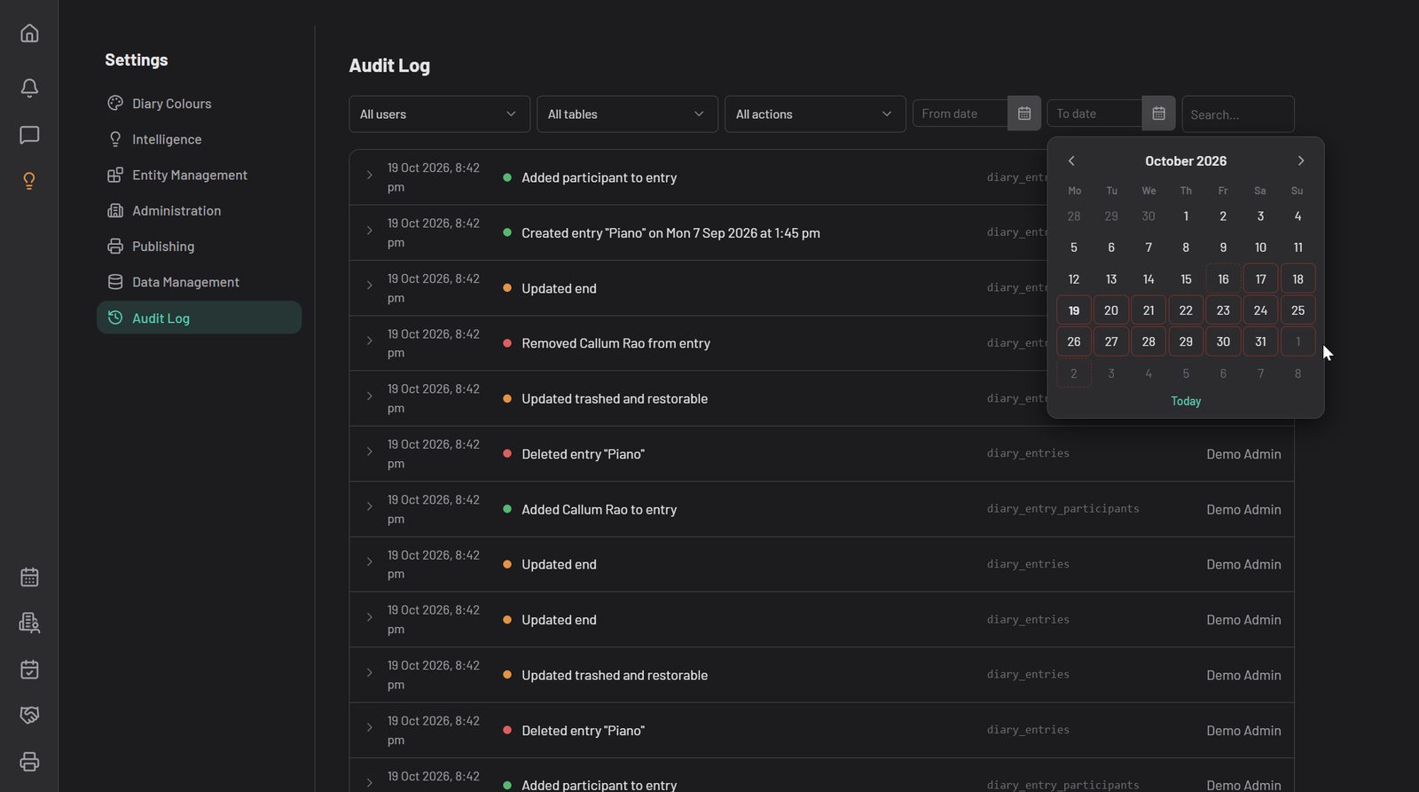Open the All actions dropdown
The image size is (1419, 792).
point(815,114)
